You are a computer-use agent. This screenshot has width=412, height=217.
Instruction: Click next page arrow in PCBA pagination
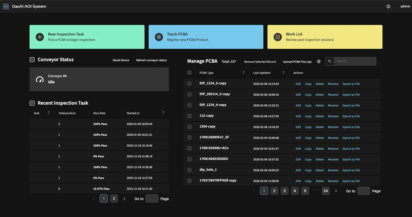336,191
